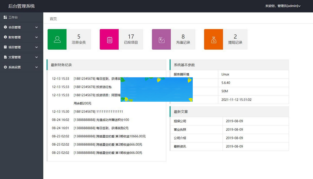Click the orange 提现记录 money bag icon
313x179 pixels.
213,39
